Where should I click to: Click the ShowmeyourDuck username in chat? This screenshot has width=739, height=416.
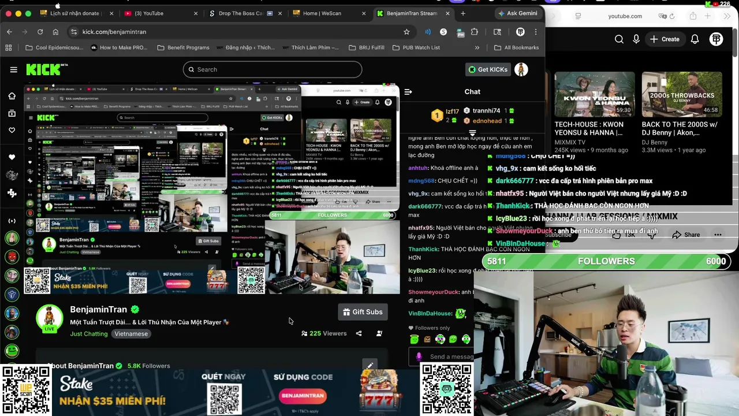[x=434, y=292]
